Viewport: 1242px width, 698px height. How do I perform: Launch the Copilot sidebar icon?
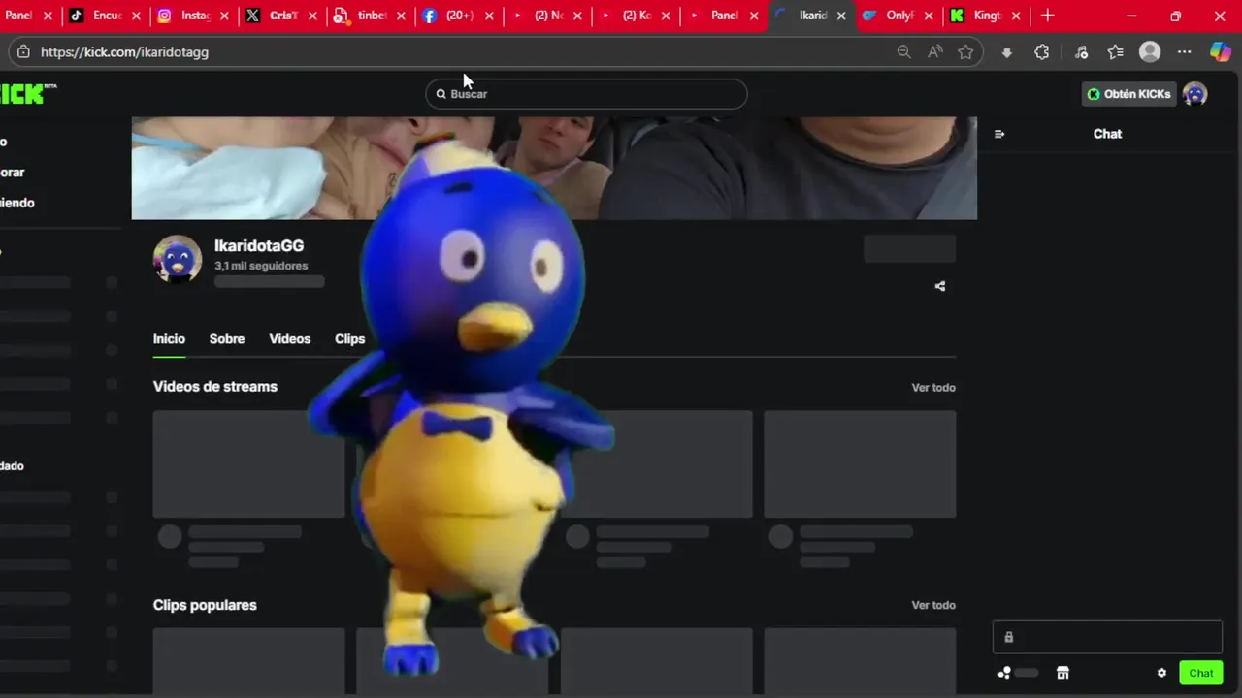click(x=1220, y=52)
